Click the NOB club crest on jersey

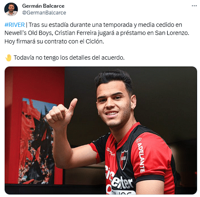(124, 160)
